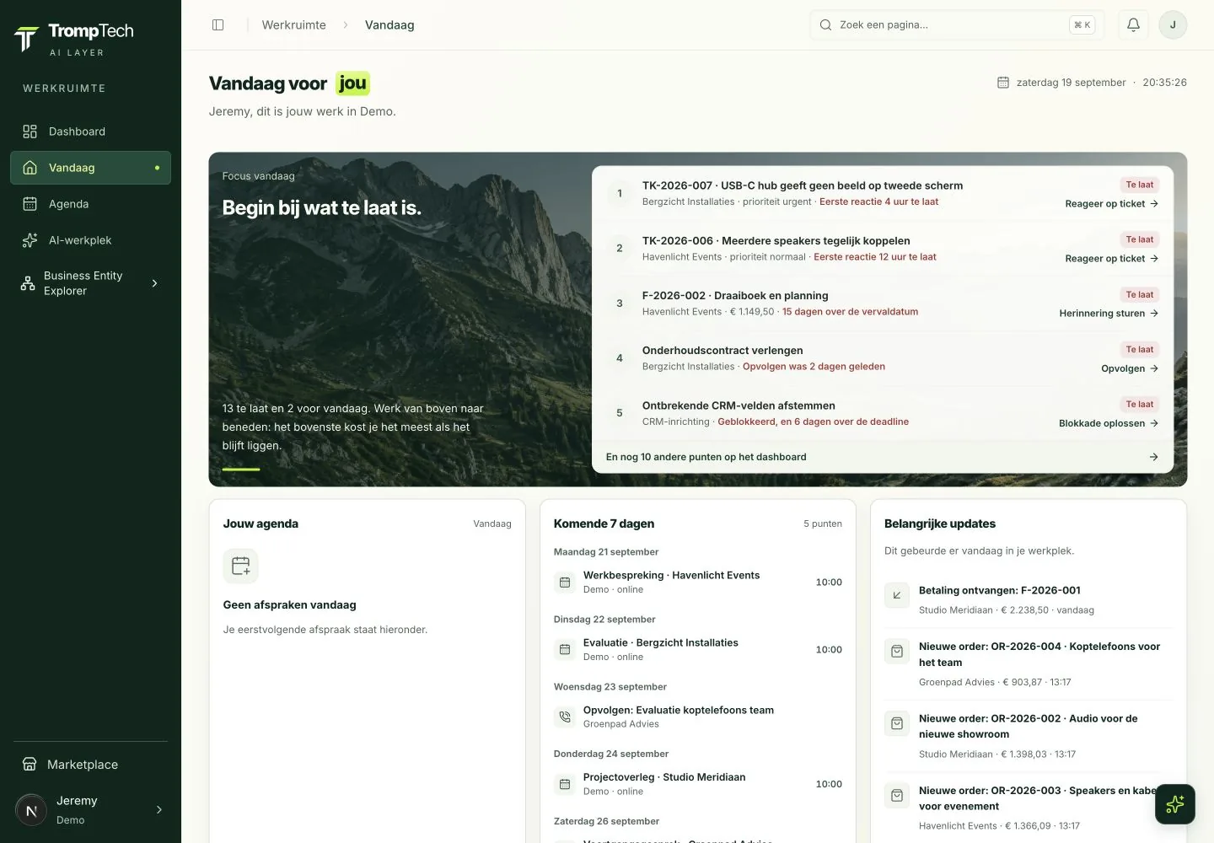Click bag icon beside order OR-2026-004
The height and width of the screenshot is (843, 1214).
click(897, 651)
